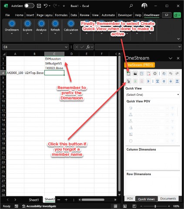This screenshot has width=184, height=209.
Task: Click the move to bottom arrow icon
Action: tap(177, 81)
